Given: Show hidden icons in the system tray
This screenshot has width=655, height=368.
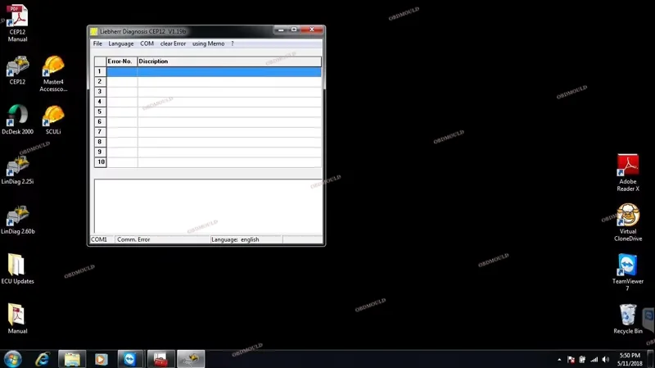Looking at the screenshot, I should point(559,359).
